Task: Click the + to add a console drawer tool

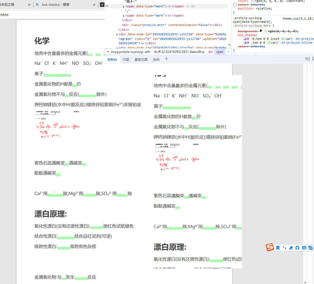Action: [166, 58]
